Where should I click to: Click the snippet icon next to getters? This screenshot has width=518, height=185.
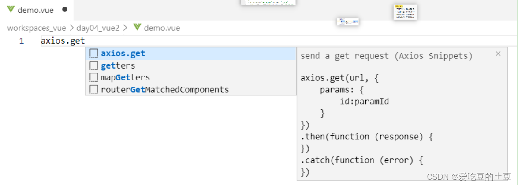pyautogui.click(x=93, y=65)
